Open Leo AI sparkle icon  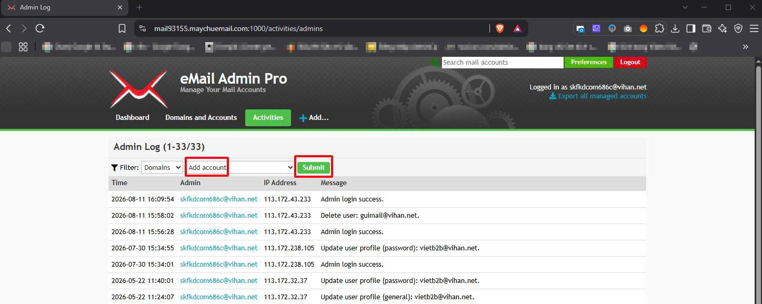(723, 28)
